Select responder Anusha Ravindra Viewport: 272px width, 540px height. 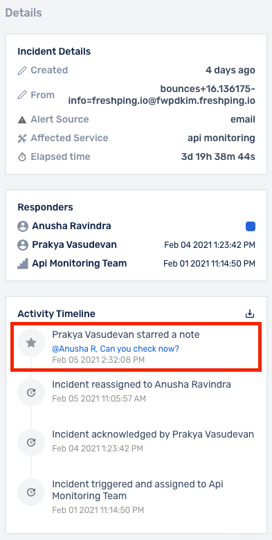point(71,226)
